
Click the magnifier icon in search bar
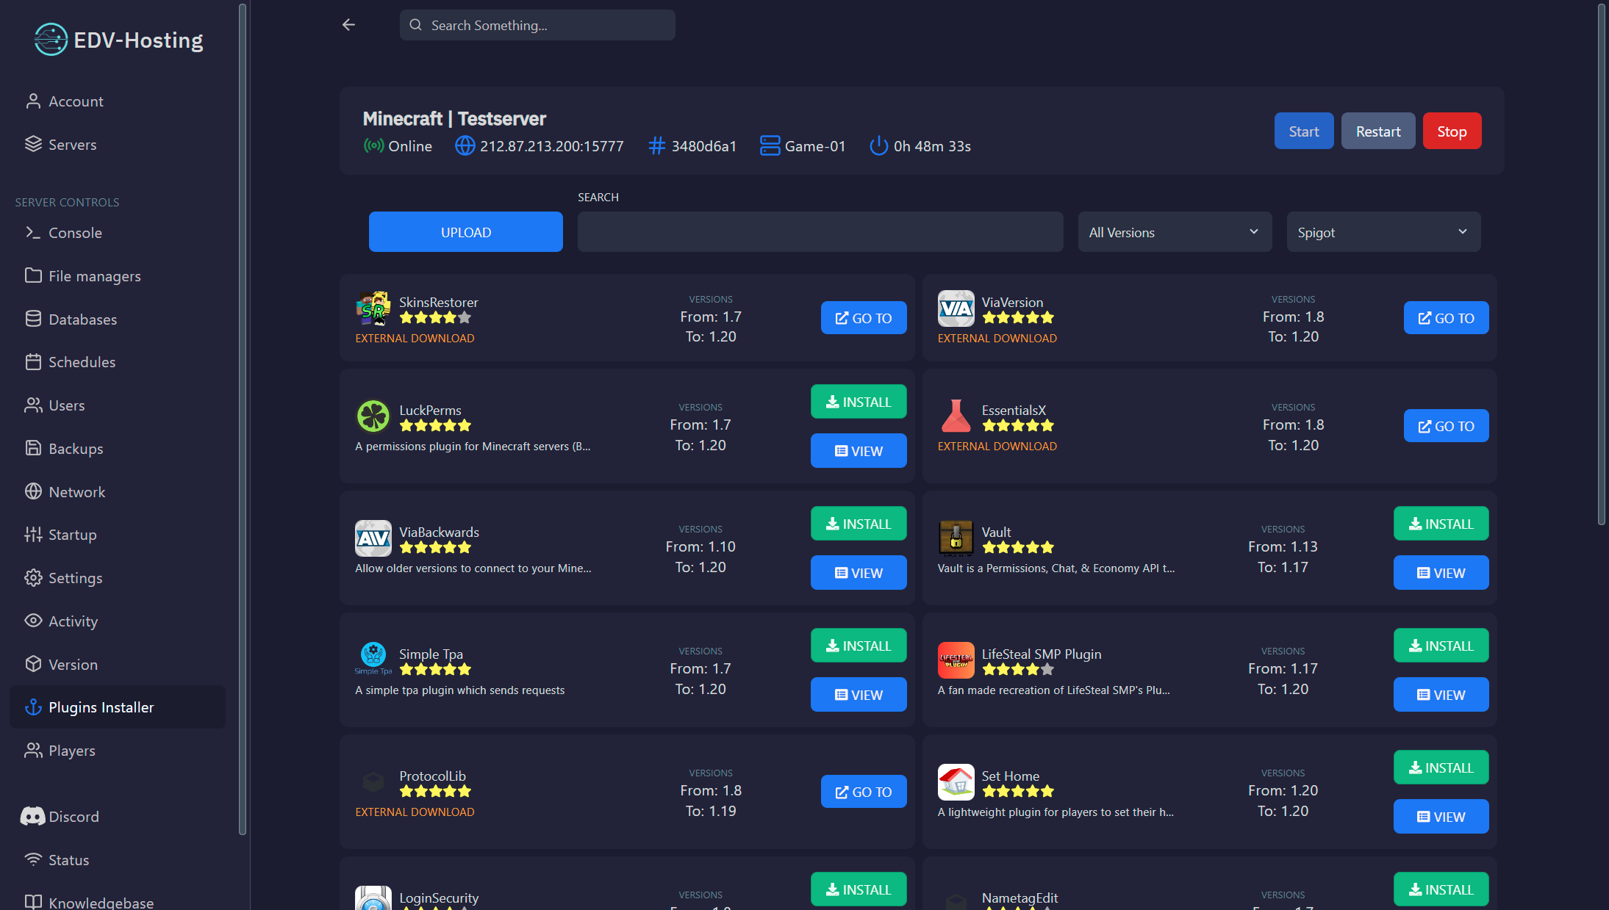tap(416, 25)
